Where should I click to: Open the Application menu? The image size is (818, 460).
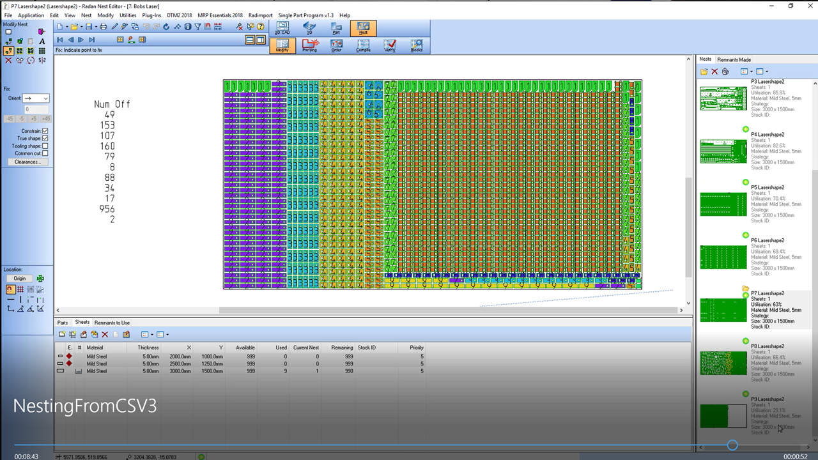(x=31, y=15)
